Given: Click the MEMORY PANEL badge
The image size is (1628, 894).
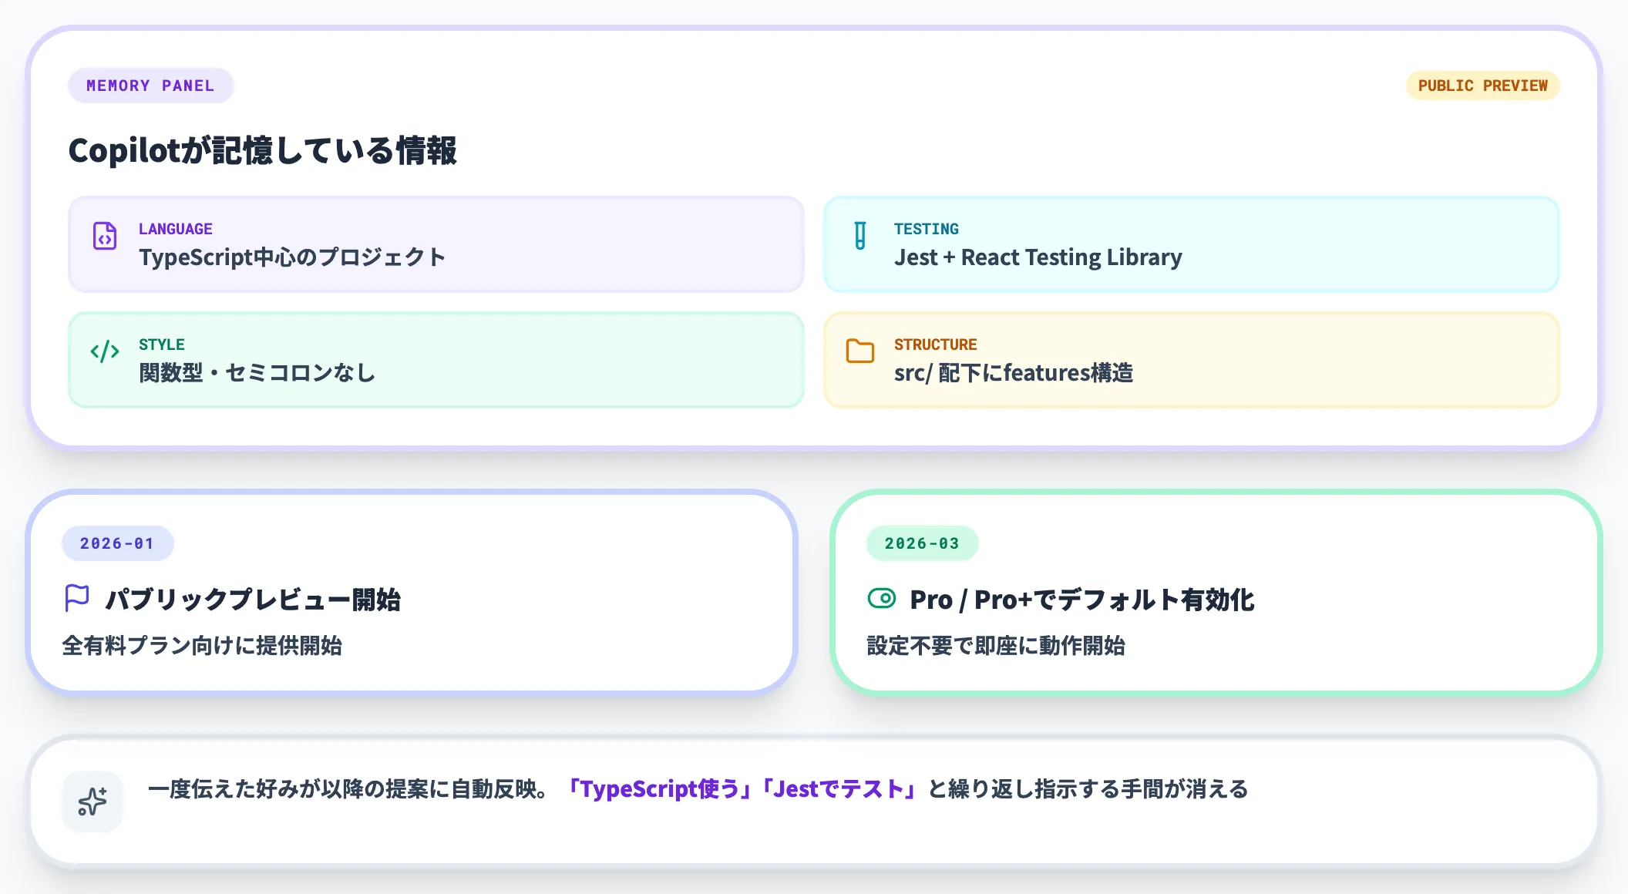Looking at the screenshot, I should [150, 86].
